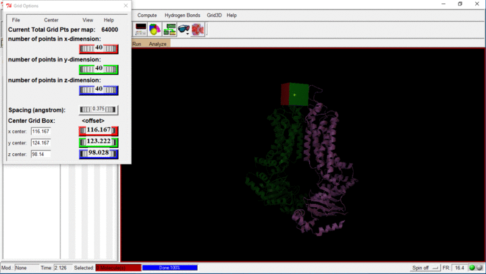Click the gray status light in status bar
Screen dimensions: 486x274
480,268
